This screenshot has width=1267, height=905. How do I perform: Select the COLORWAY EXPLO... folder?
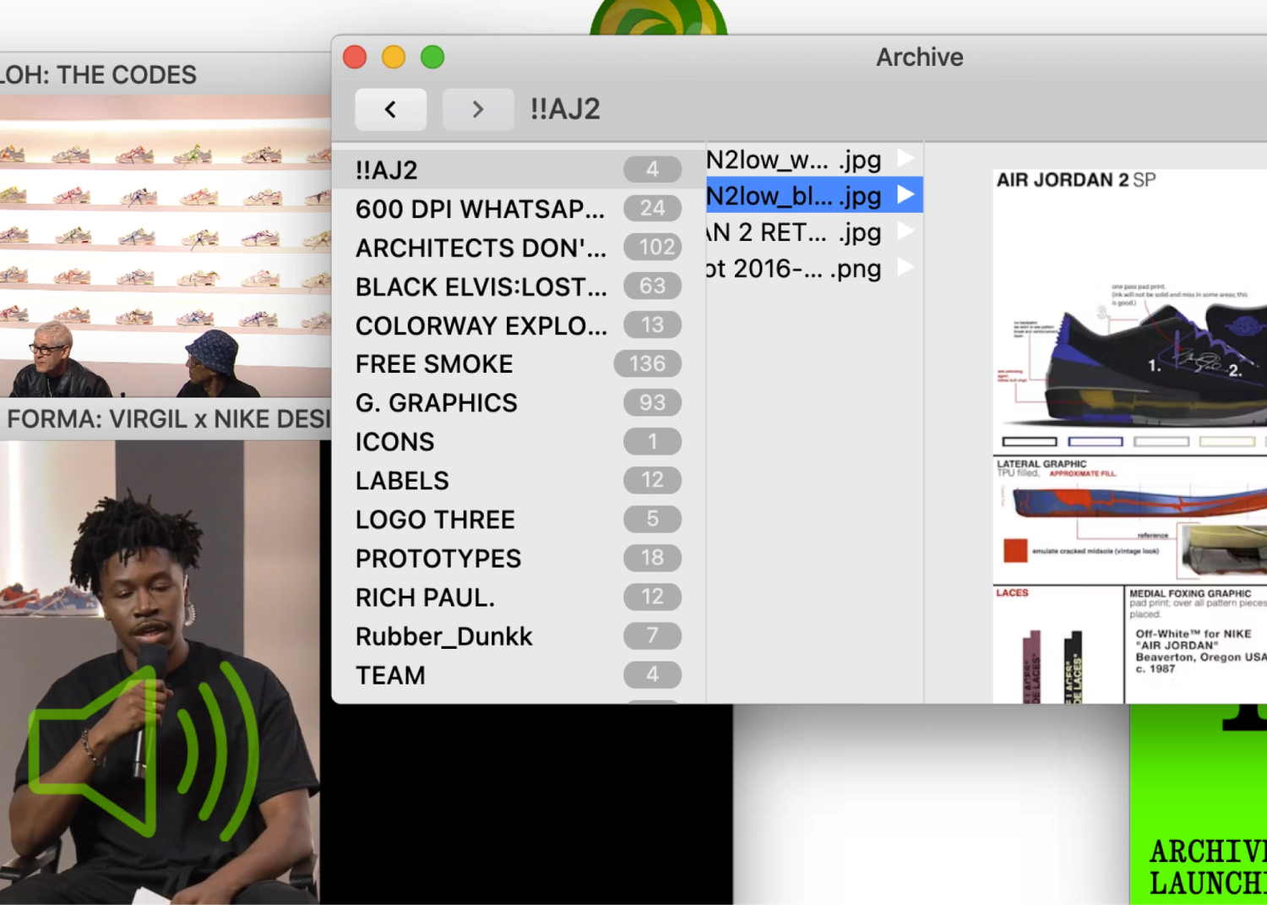tap(519, 325)
